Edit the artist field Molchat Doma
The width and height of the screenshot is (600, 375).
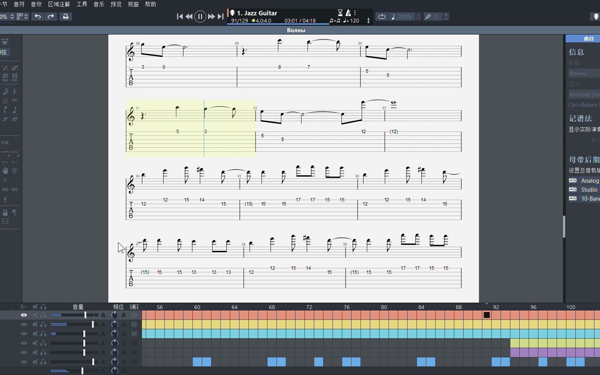pos(584,94)
